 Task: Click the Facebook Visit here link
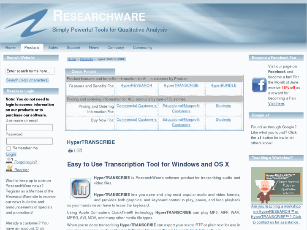[x=276, y=103]
